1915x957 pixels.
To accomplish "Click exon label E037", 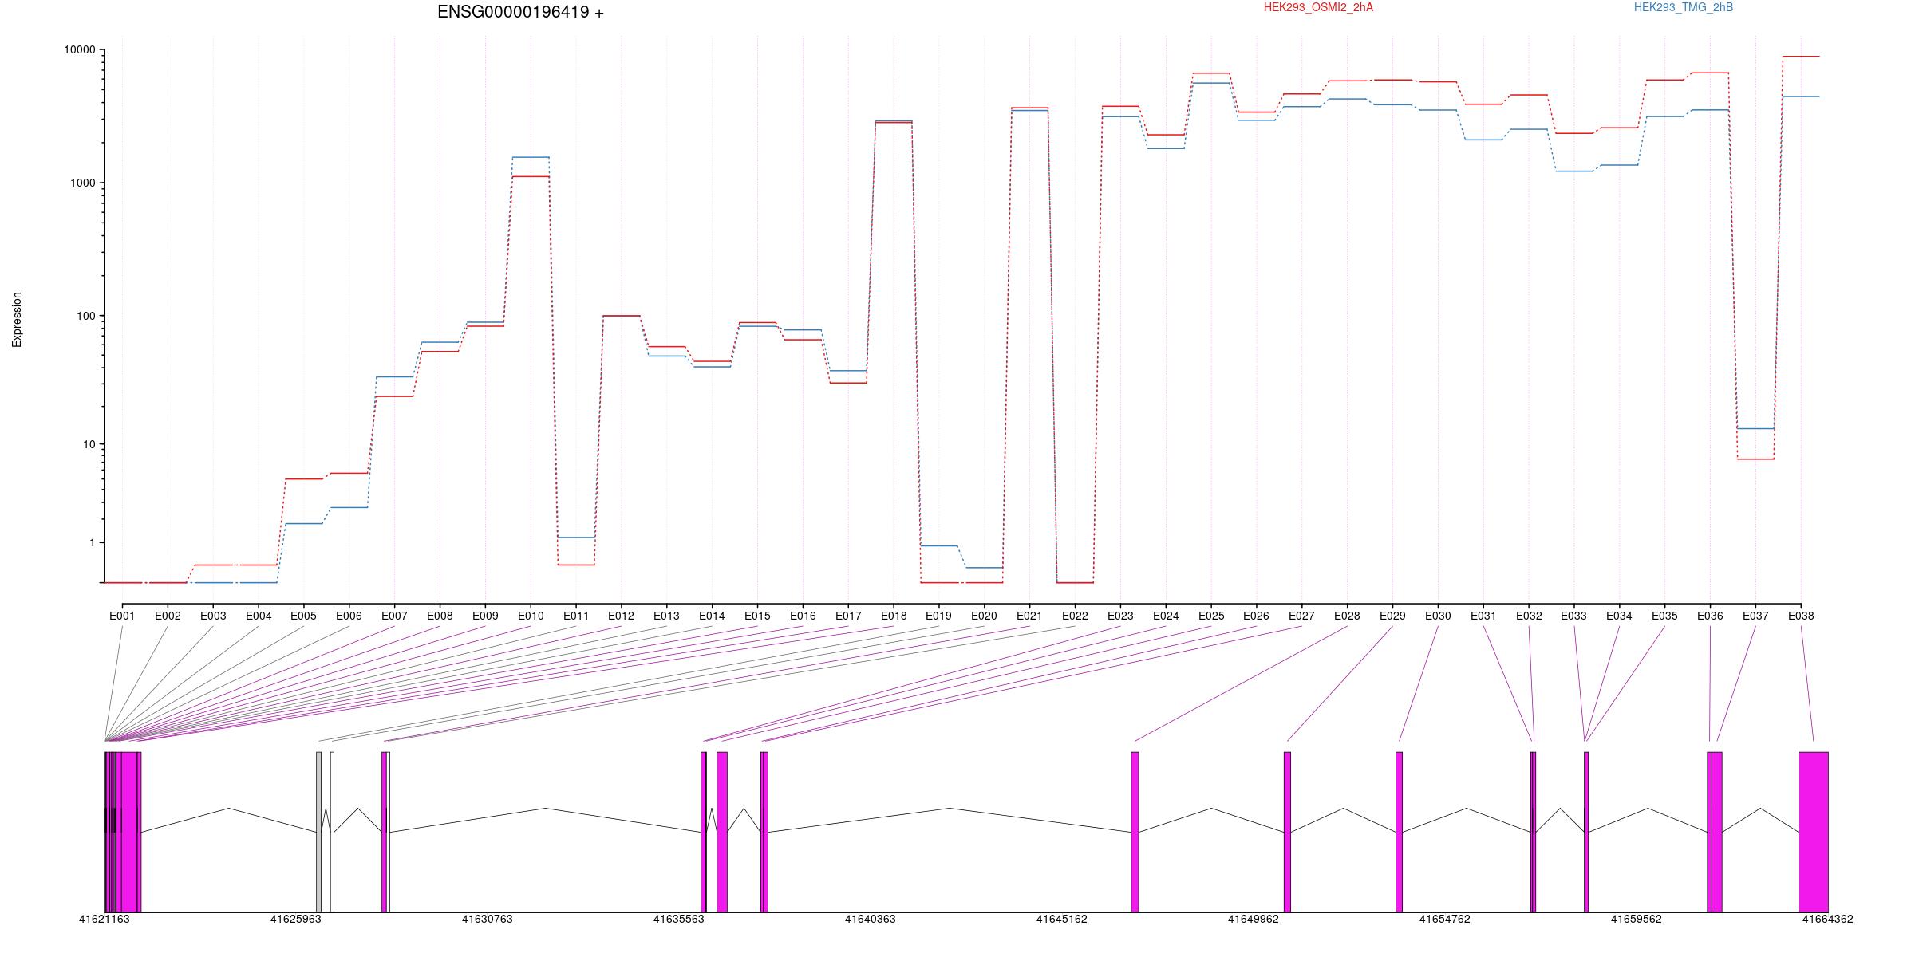I will tap(1755, 616).
